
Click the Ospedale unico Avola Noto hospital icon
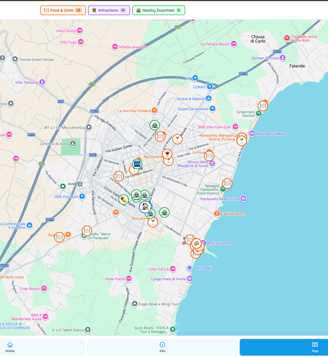coord(287,38)
